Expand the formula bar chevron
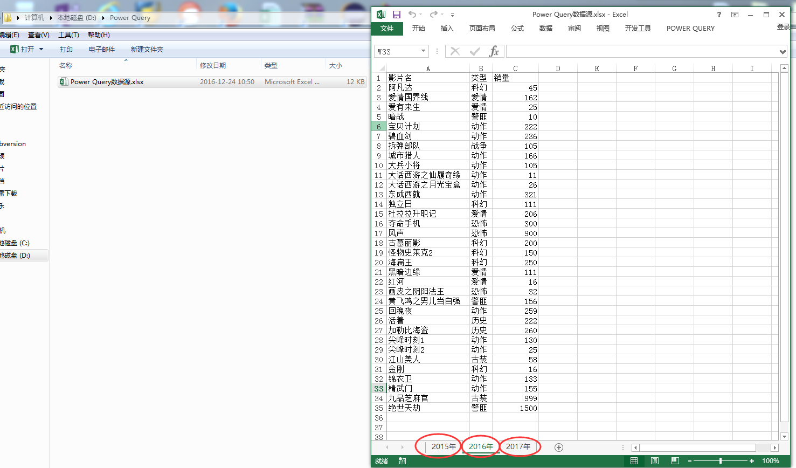 tap(783, 52)
